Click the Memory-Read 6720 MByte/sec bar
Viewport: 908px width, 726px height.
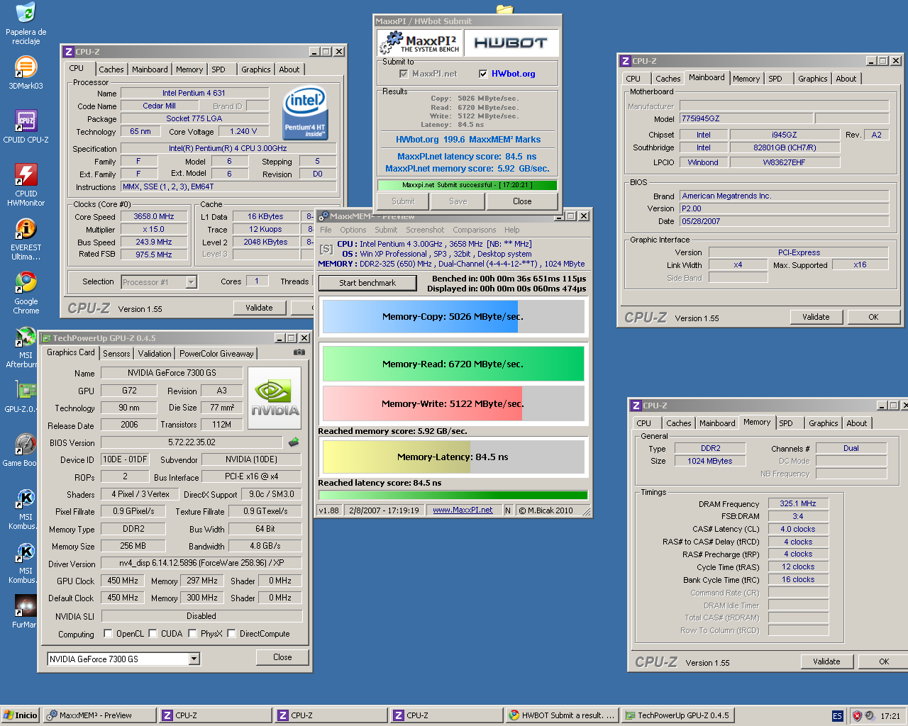[453, 364]
